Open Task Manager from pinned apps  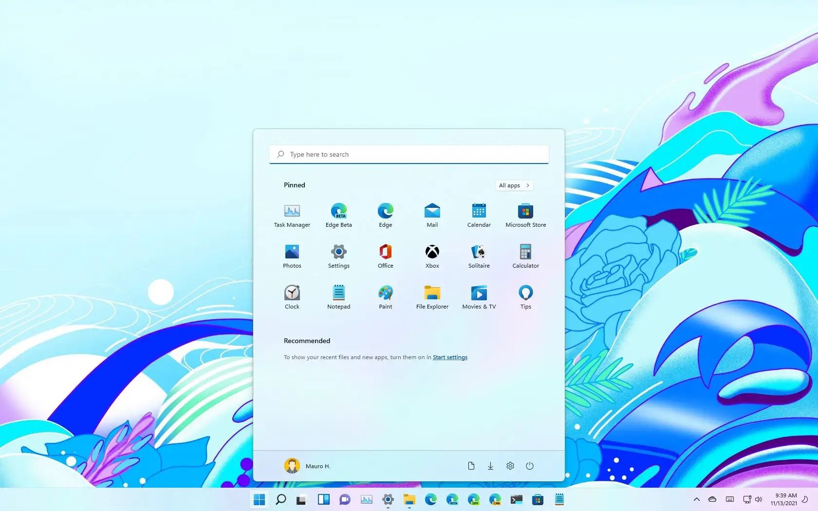[292, 216]
